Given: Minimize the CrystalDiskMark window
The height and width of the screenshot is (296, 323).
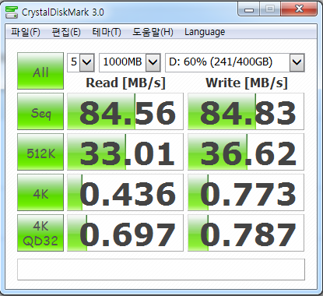Looking at the screenshot, I should (249, 9).
